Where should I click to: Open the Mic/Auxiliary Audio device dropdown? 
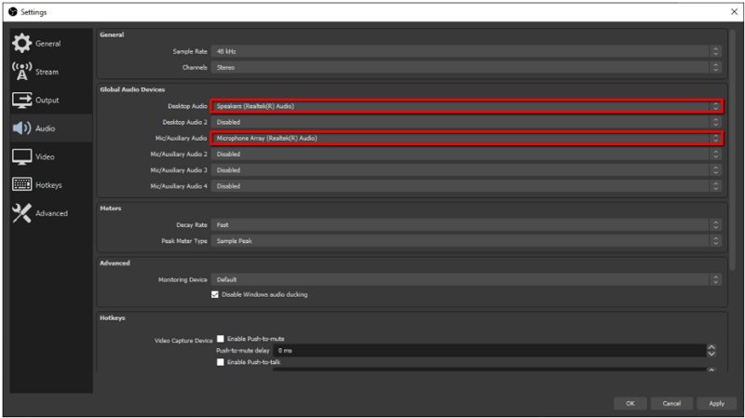tap(467, 138)
